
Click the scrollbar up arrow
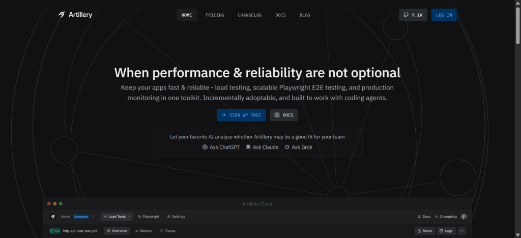coord(517,3)
